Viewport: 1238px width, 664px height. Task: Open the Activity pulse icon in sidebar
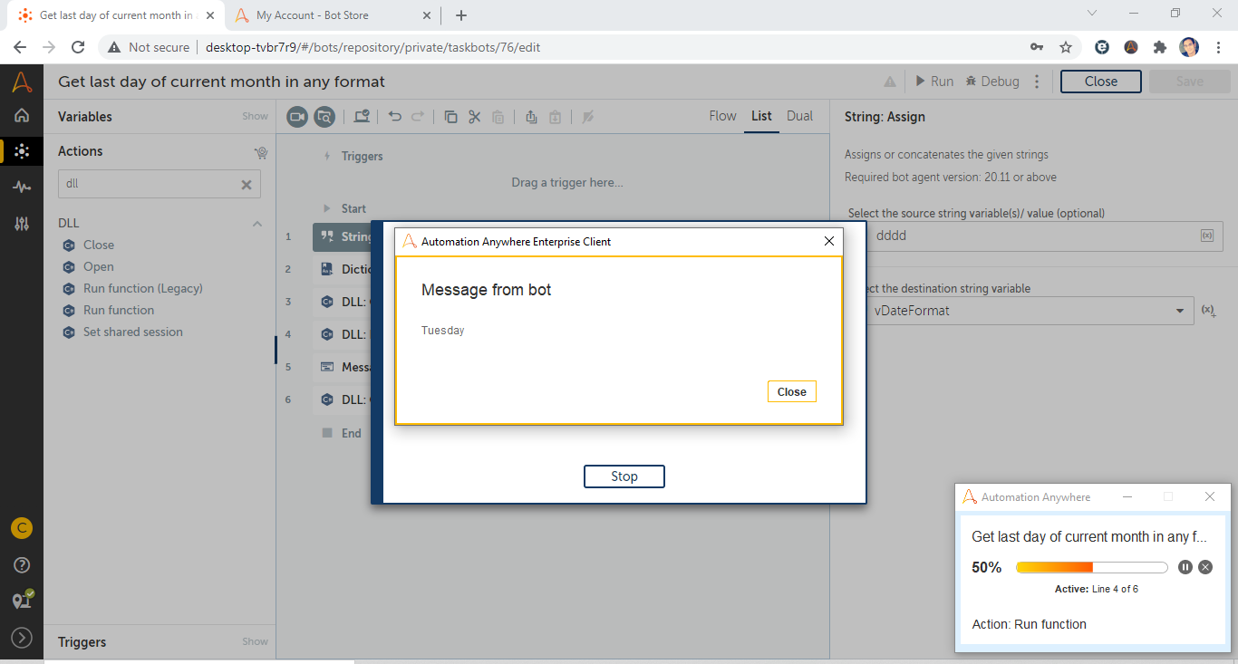point(22,187)
